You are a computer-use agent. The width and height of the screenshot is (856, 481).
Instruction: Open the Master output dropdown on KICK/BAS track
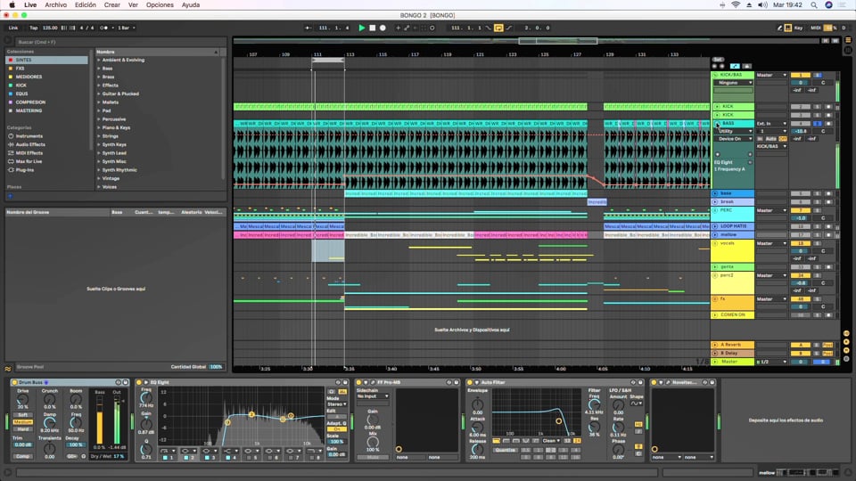771,75
